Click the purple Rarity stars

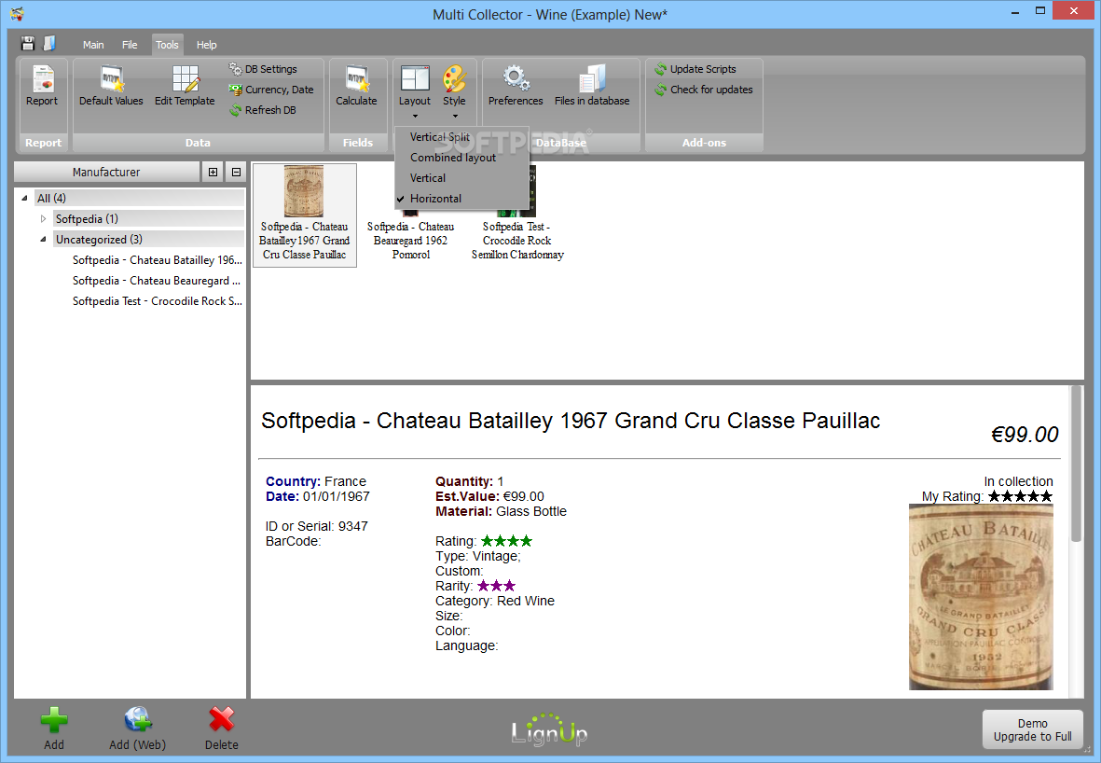497,585
